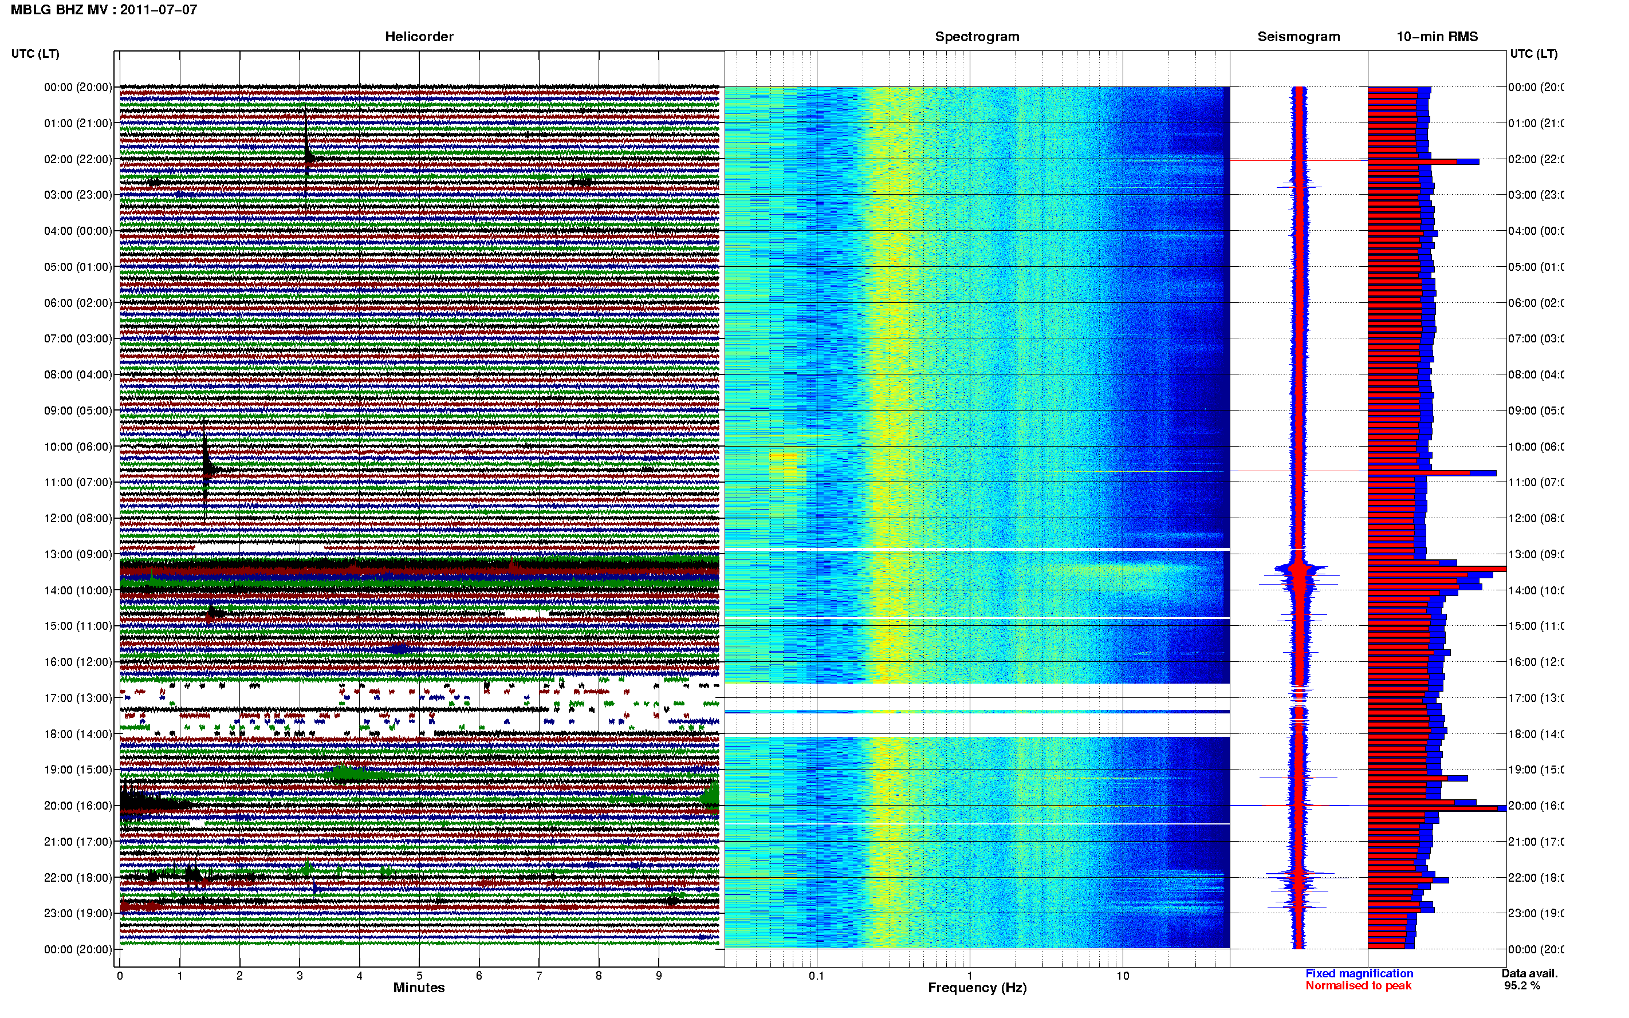The width and height of the screenshot is (1629, 1018).
Task: Click the left '09:00 (05:00)' time label
Action: tap(78, 411)
